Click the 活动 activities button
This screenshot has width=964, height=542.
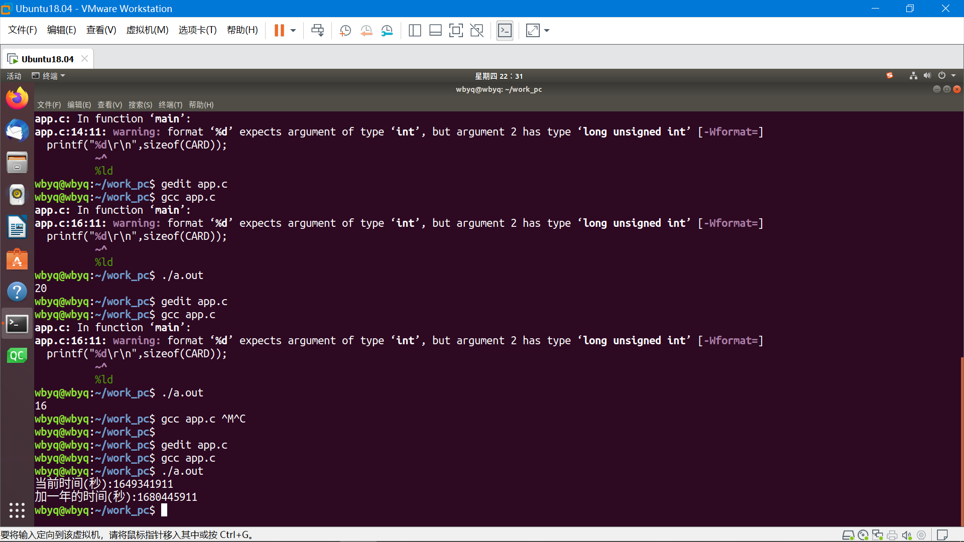click(x=14, y=76)
